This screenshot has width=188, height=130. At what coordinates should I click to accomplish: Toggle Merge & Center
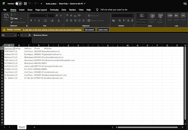pyautogui.click(x=96, y=21)
